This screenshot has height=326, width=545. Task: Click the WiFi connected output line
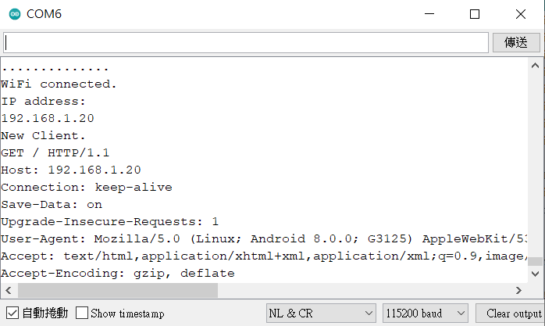pyautogui.click(x=59, y=84)
